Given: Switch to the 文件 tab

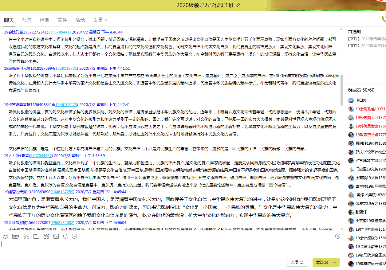Looking at the screenshot, I should tap(62, 20).
